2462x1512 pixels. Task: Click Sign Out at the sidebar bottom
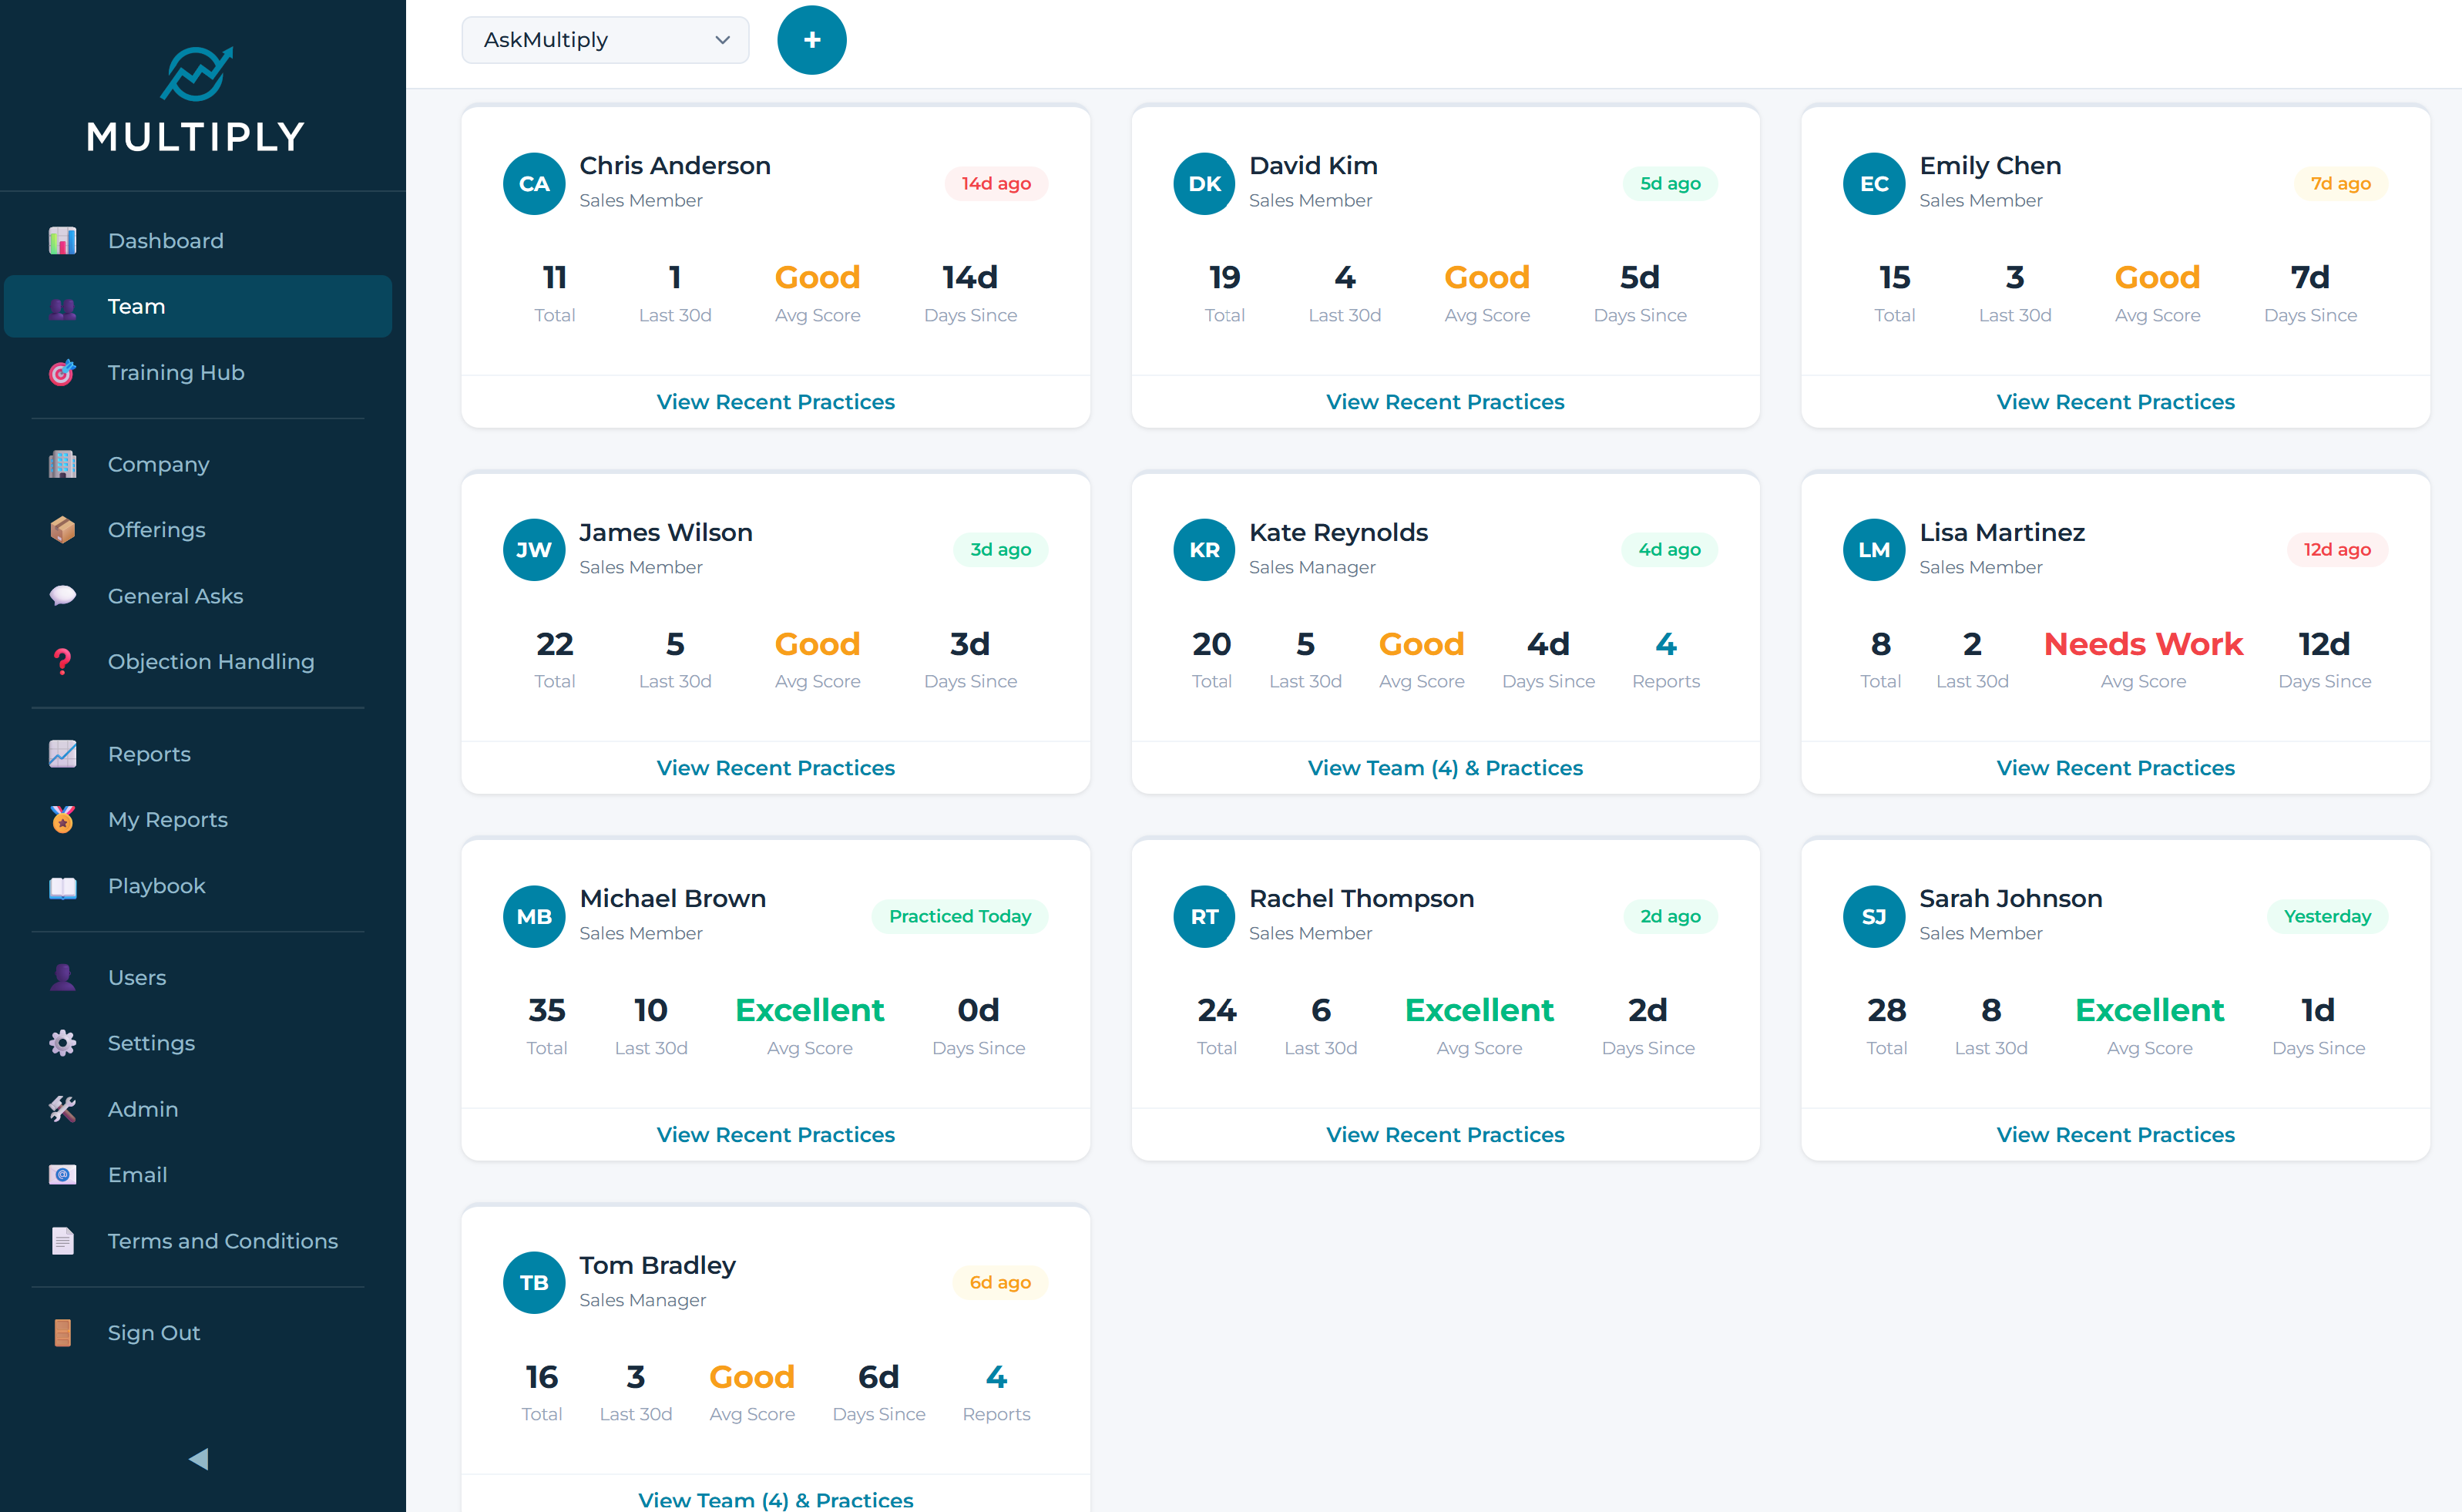pos(153,1332)
